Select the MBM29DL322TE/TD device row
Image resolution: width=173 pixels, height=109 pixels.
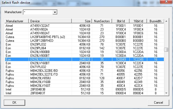pos(84,74)
